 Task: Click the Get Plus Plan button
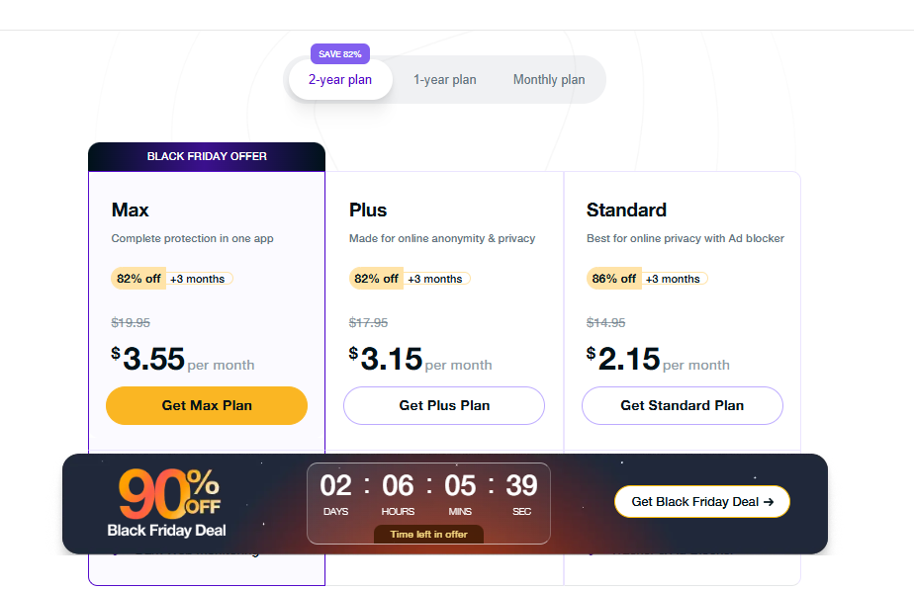click(x=443, y=405)
